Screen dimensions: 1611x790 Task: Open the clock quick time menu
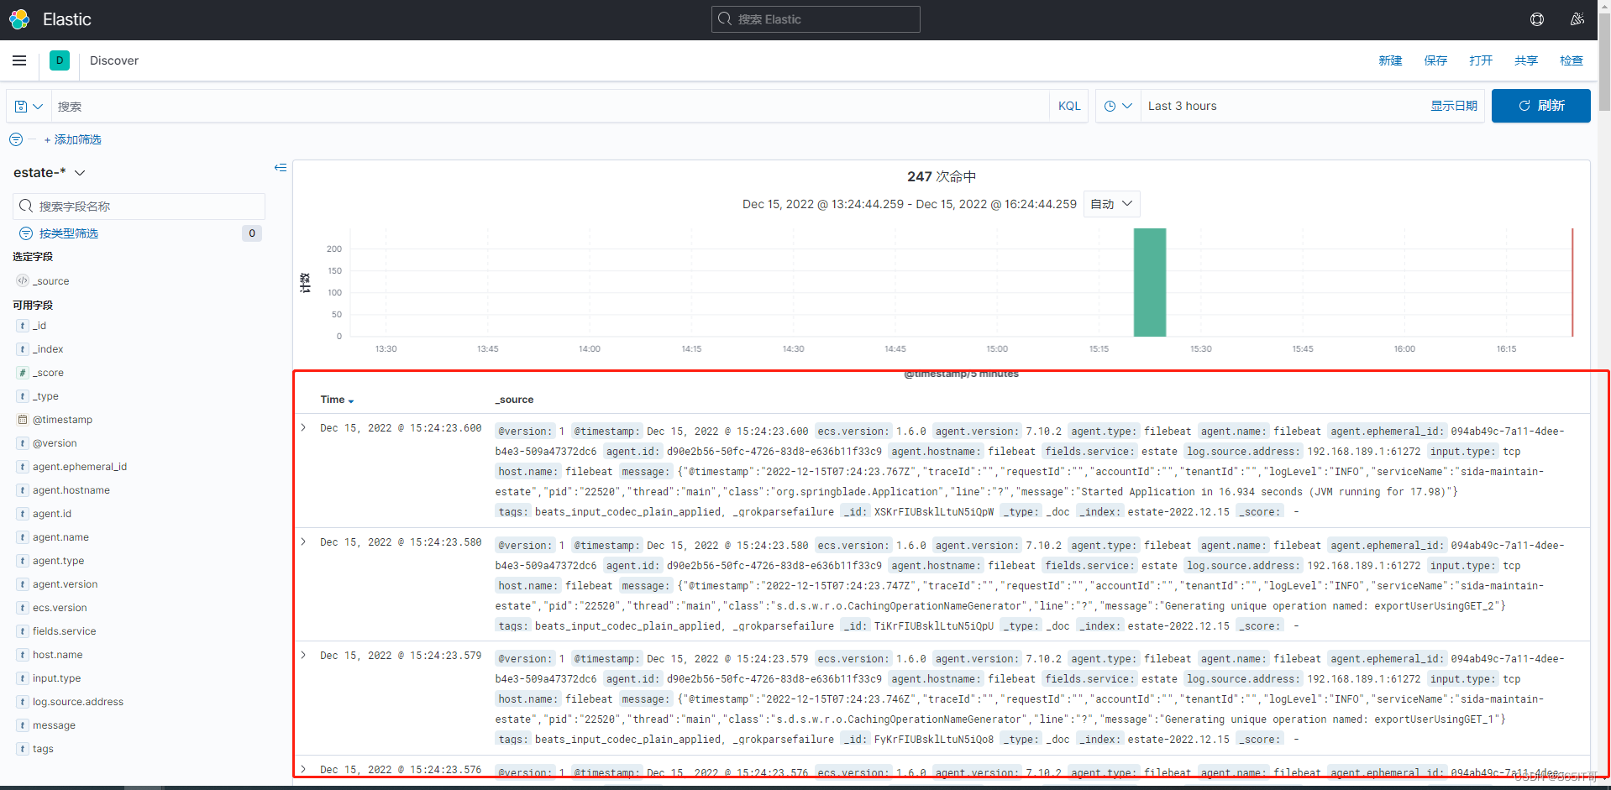(x=1118, y=107)
